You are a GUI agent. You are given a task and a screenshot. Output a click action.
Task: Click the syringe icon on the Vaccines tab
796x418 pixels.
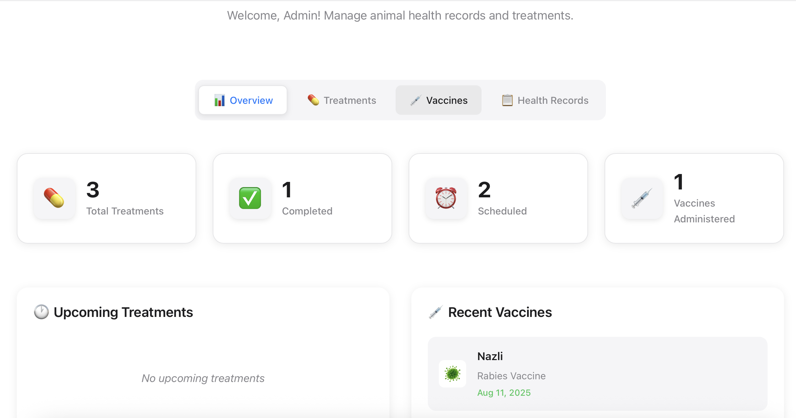click(415, 100)
